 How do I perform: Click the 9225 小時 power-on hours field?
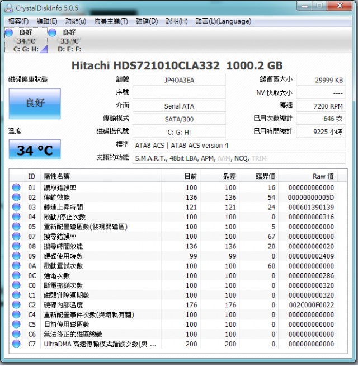point(321,132)
